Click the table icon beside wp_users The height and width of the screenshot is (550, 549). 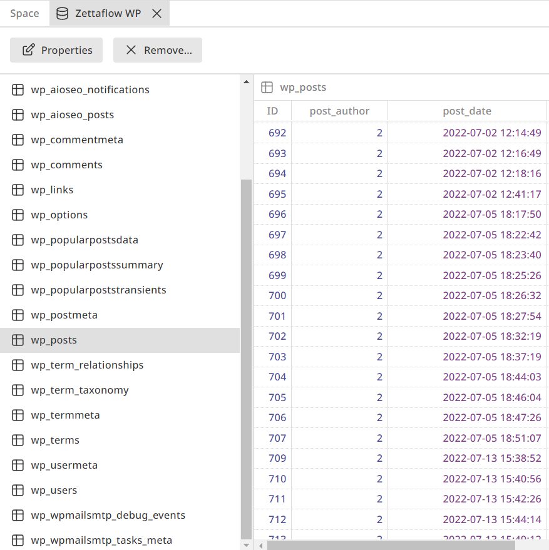pyautogui.click(x=18, y=490)
